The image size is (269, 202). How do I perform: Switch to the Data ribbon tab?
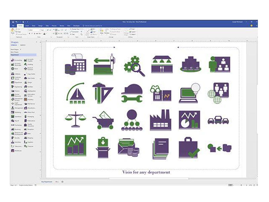pos(47,26)
